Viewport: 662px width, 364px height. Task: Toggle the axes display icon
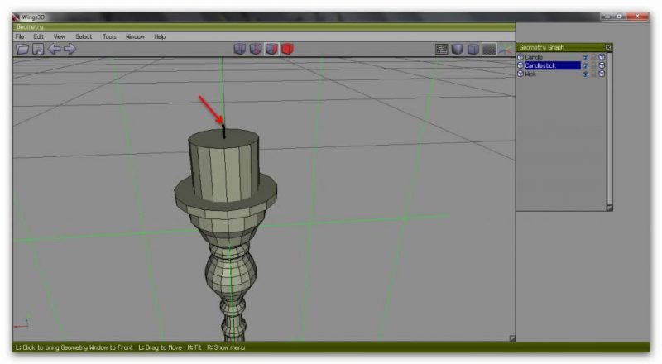[504, 50]
